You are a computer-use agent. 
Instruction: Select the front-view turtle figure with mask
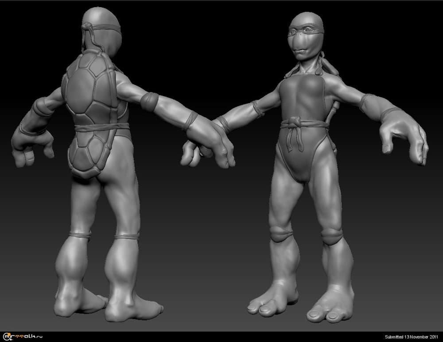pyautogui.click(x=305, y=168)
